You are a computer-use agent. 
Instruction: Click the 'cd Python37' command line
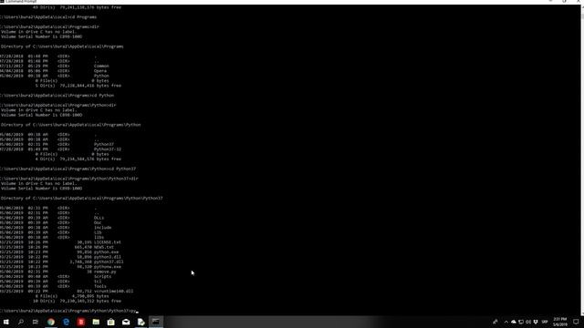[68, 169]
